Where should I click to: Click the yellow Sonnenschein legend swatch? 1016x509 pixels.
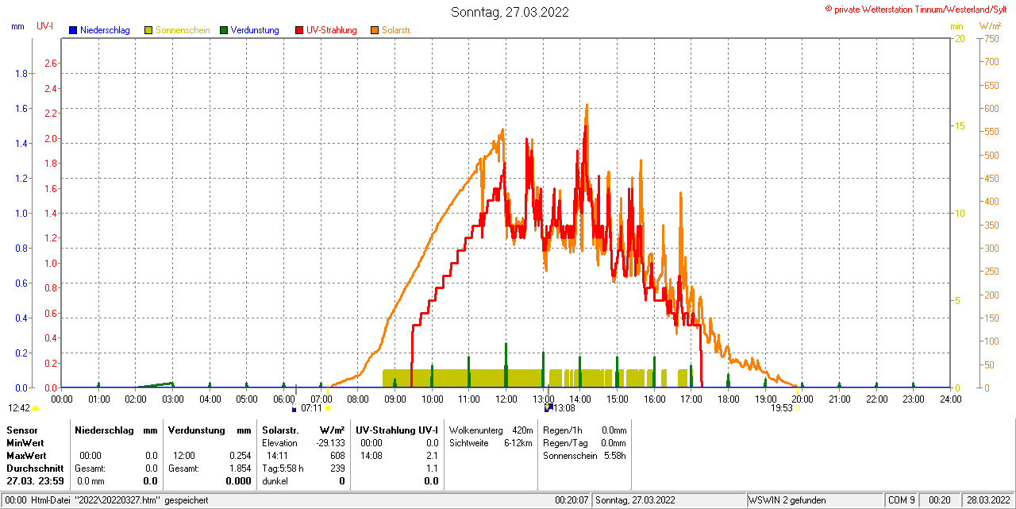click(148, 30)
